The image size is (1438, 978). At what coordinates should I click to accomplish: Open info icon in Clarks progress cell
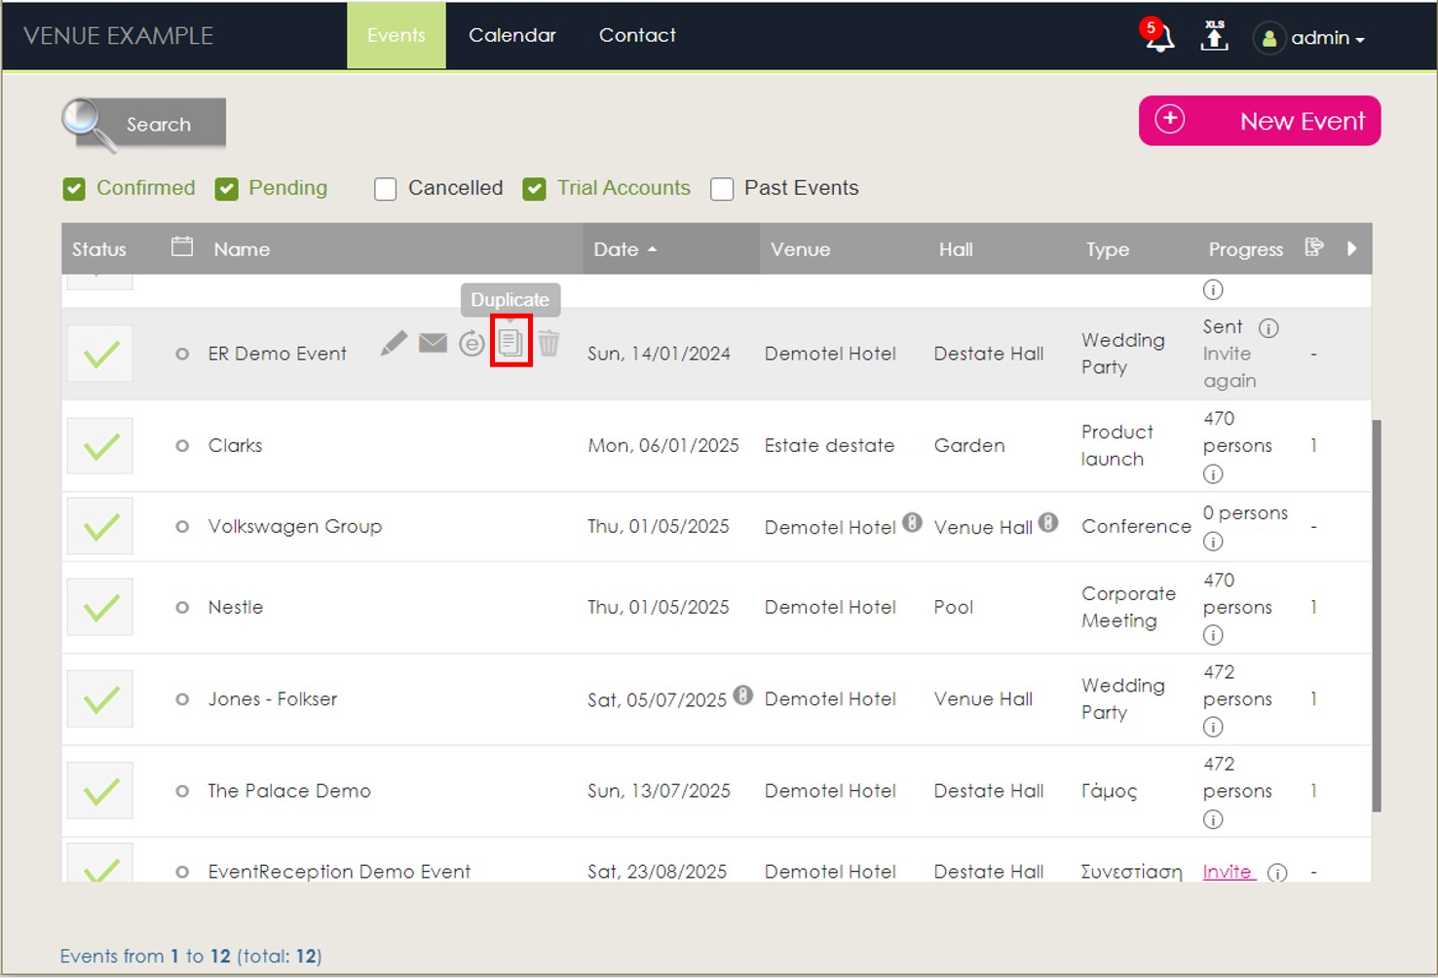[1213, 474]
